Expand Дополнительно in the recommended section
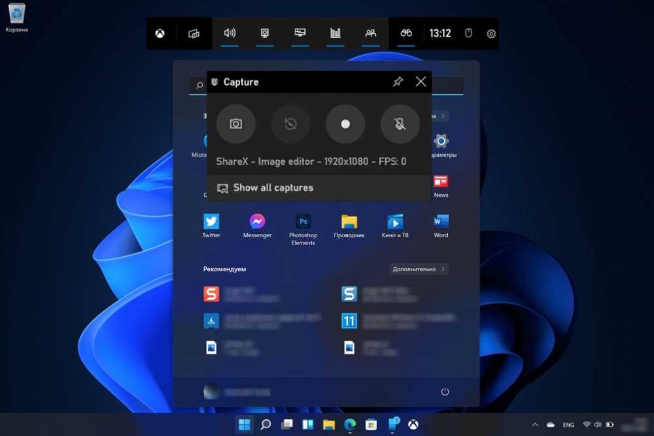Image resolution: width=654 pixels, height=436 pixels. tap(419, 269)
